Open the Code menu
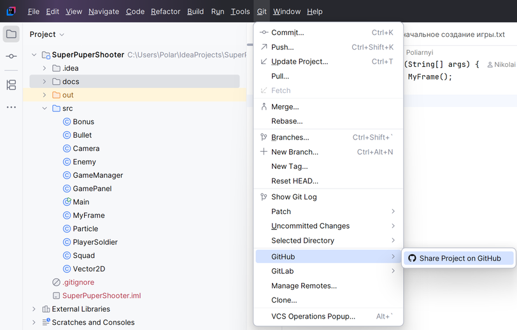 point(135,11)
